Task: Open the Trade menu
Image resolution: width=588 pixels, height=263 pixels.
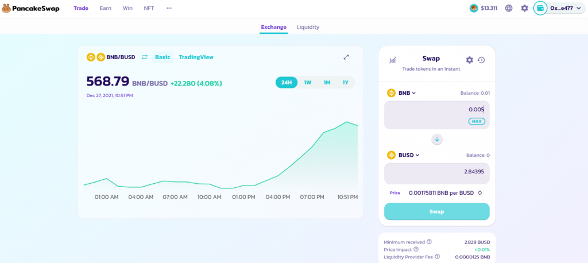Action: tap(81, 8)
